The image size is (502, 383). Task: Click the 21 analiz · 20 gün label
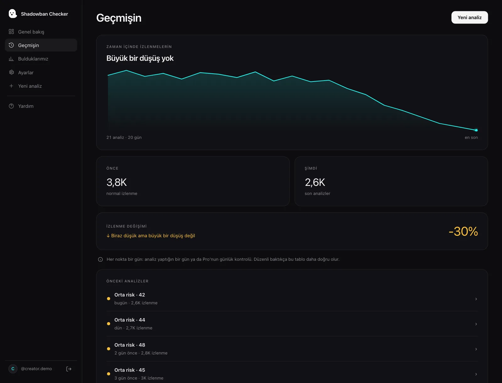tap(124, 138)
